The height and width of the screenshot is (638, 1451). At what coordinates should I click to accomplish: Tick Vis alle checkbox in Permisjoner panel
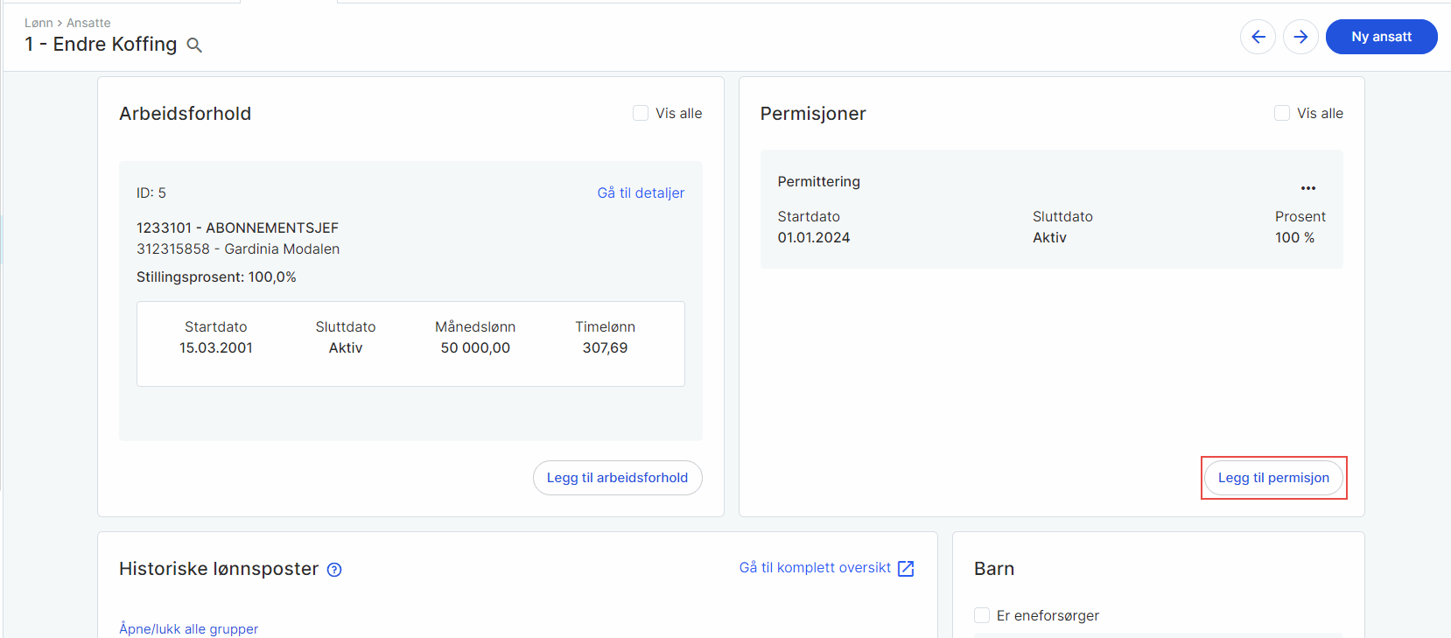[1282, 113]
